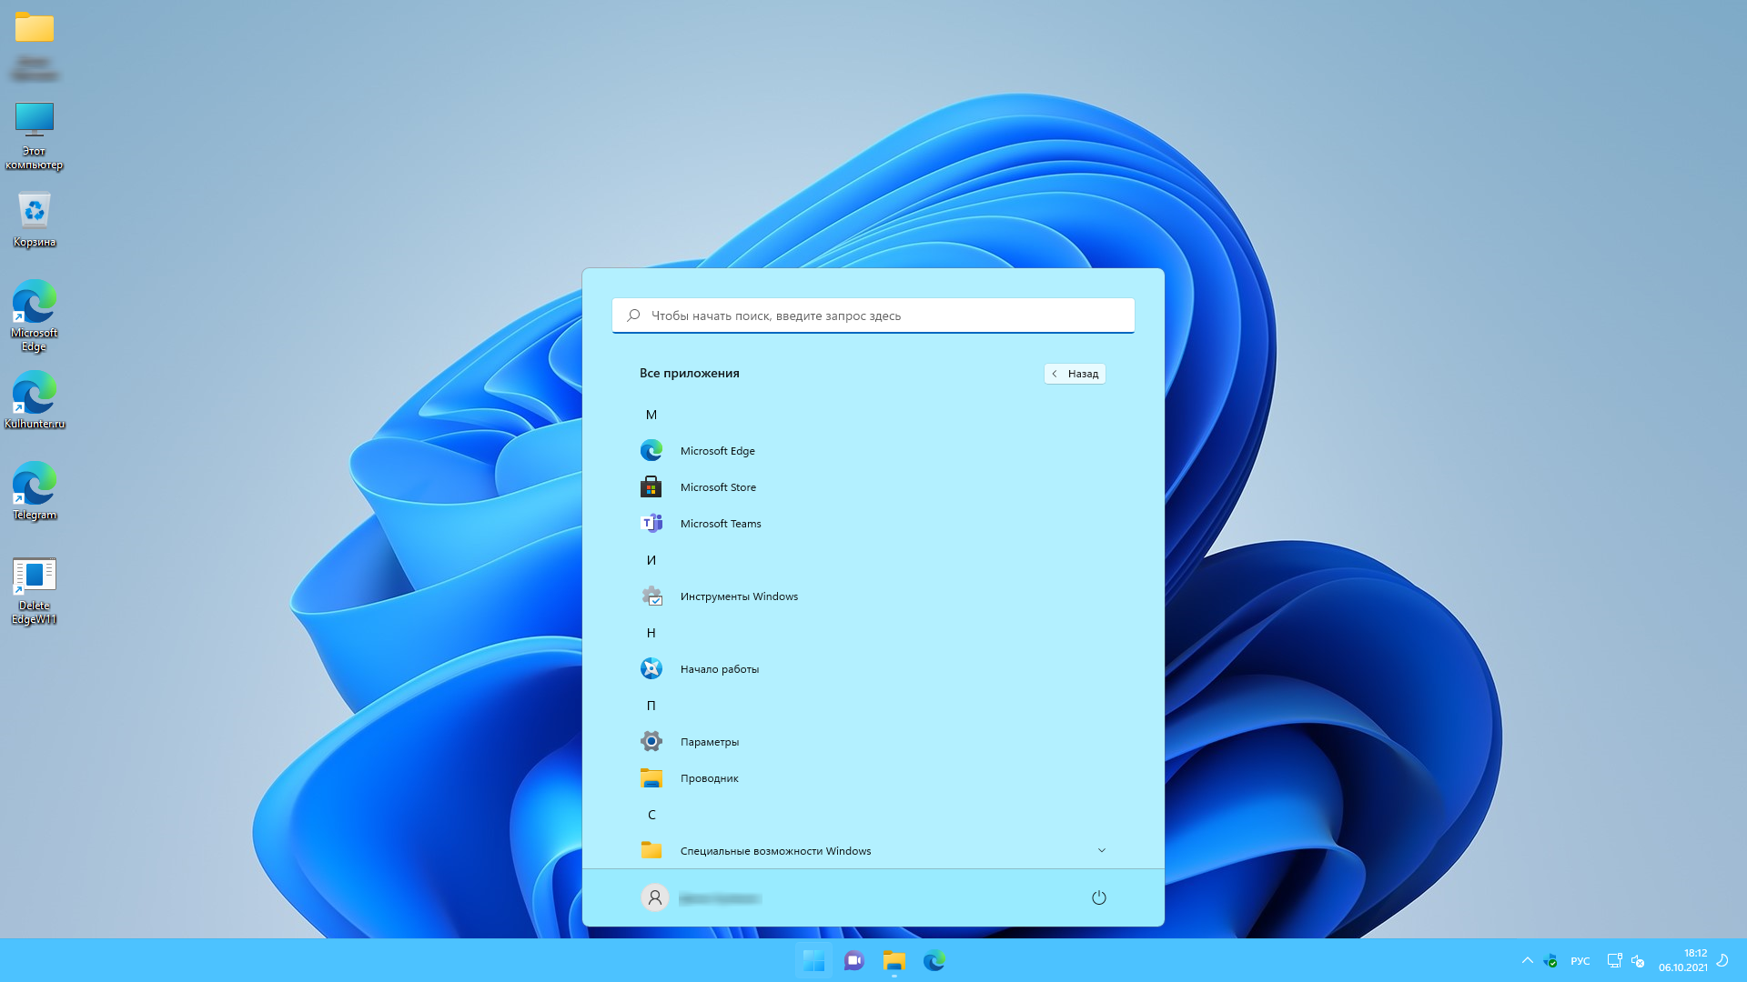The width and height of the screenshot is (1747, 982).
Task: Click letter П section header
Action: pyautogui.click(x=651, y=706)
